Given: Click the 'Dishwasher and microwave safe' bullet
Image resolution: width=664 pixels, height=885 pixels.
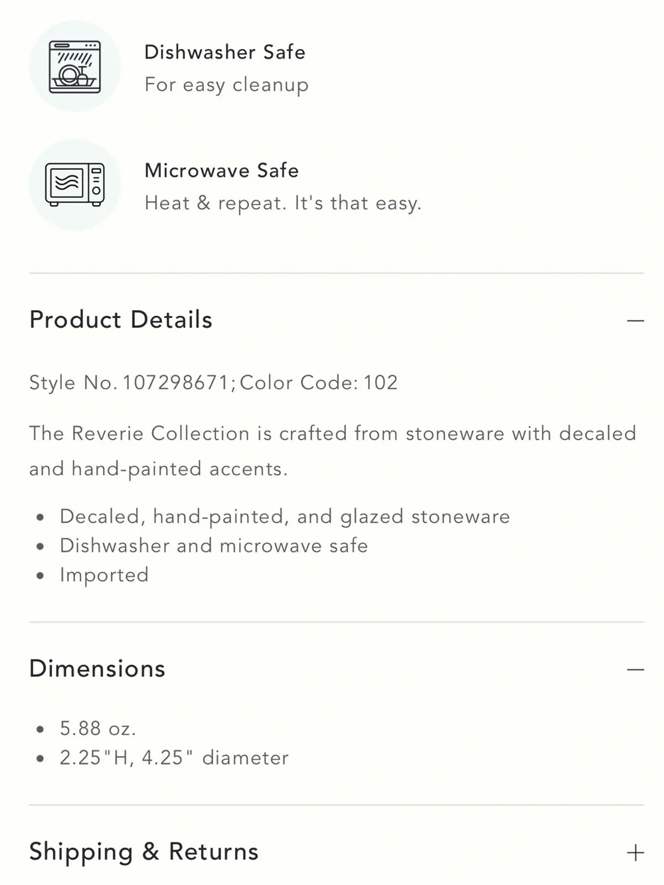Looking at the screenshot, I should pyautogui.click(x=214, y=546).
